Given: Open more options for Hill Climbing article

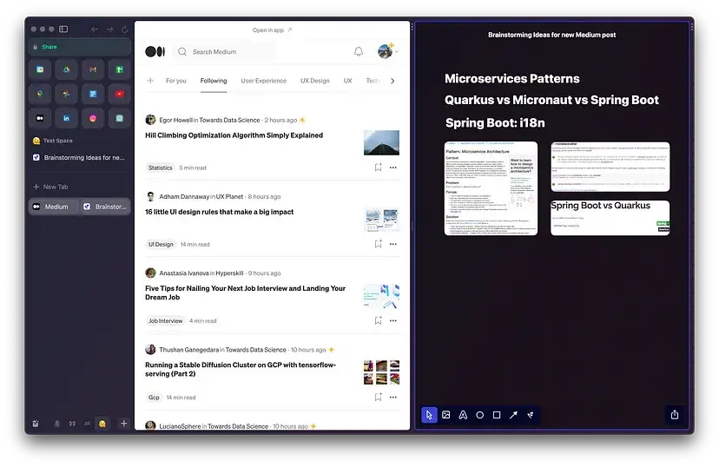Looking at the screenshot, I should 393,168.
